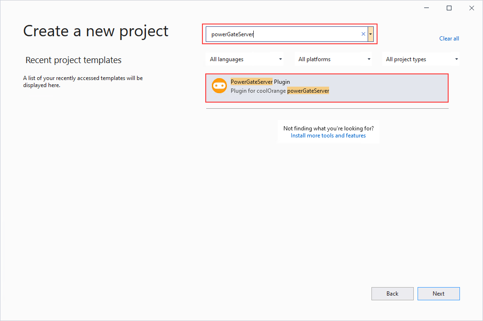The width and height of the screenshot is (483, 321).
Task: Click the 'Create a new project' title
Action: coord(96,31)
